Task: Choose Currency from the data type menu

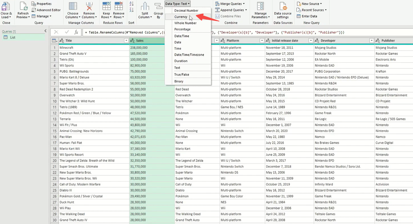Action: (188, 17)
